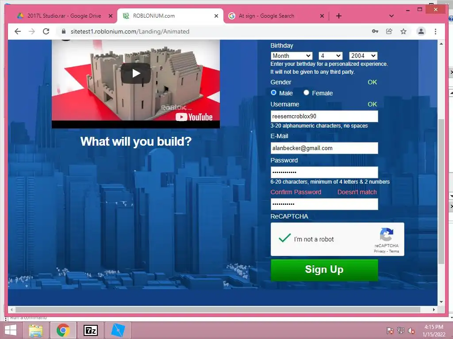Reload the page with refresh icon
Viewport: 453px width, 339px height.
coord(46,31)
